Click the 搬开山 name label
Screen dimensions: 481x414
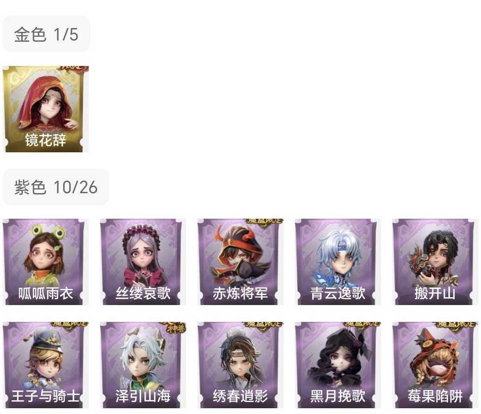point(435,293)
